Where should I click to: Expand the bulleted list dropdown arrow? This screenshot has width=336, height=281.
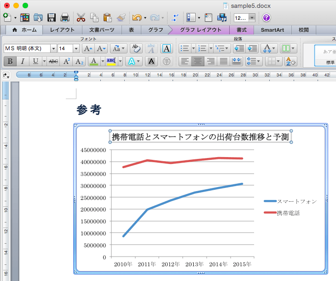(x=193, y=48)
